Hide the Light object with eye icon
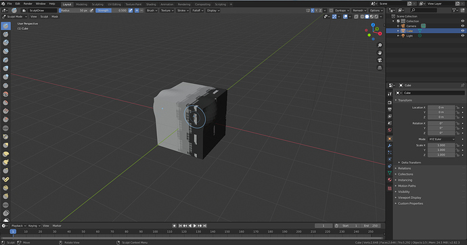The height and width of the screenshot is (245, 467). 462,36
